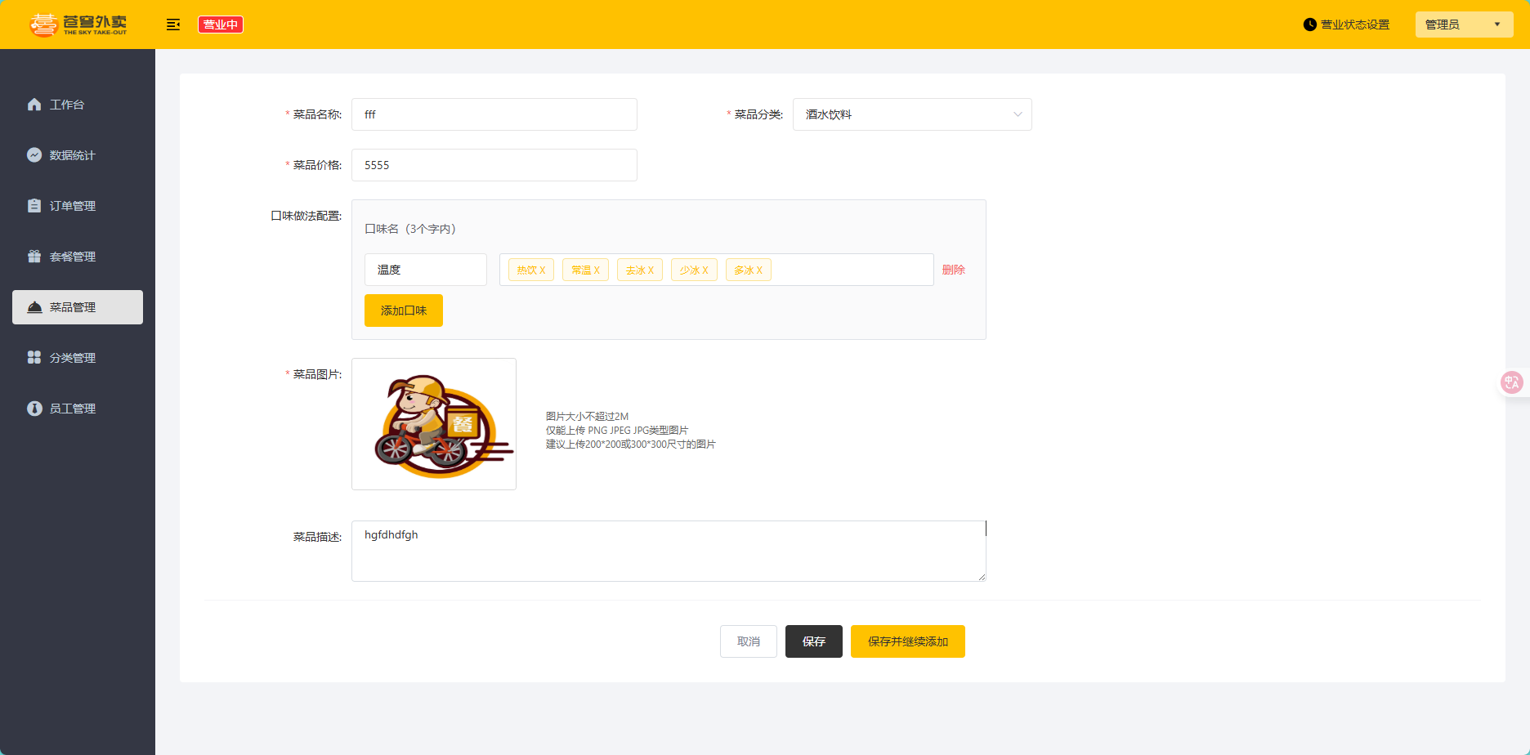1530x755 pixels.
Task: Open 营业状态设置 in the header
Action: point(1346,25)
